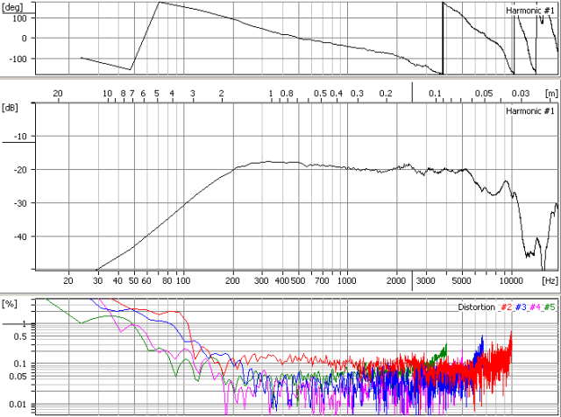Pick the magenta #4 distortion legend entry
The height and width of the screenshot is (417, 561).
[535, 307]
